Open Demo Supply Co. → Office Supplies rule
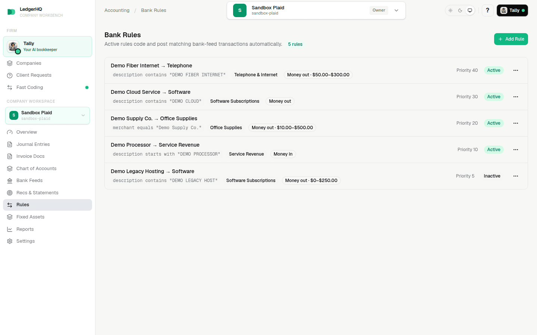The width and height of the screenshot is (537, 335). [x=154, y=118]
